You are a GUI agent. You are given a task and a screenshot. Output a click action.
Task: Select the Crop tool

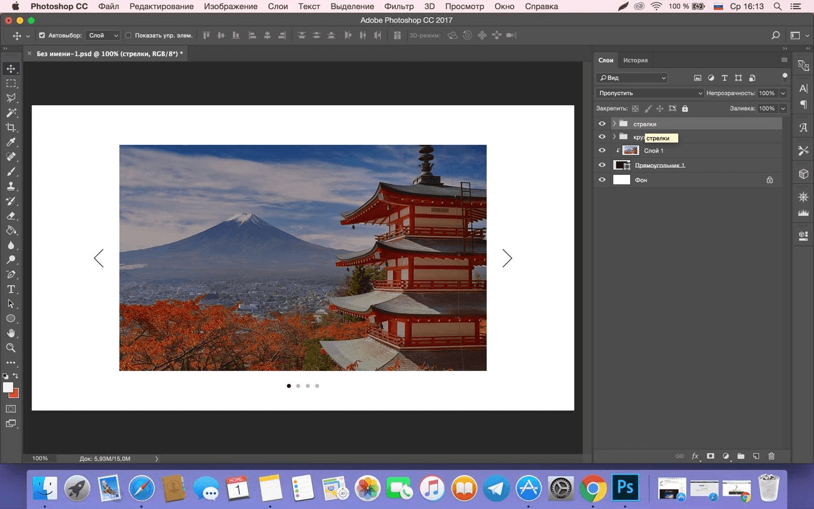tap(11, 127)
